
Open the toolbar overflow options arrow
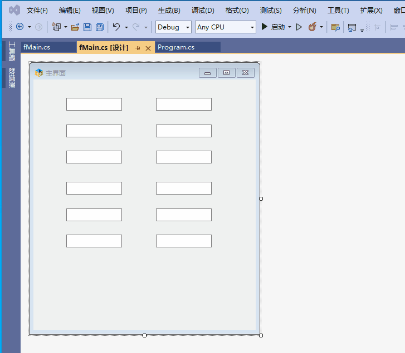(362, 30)
